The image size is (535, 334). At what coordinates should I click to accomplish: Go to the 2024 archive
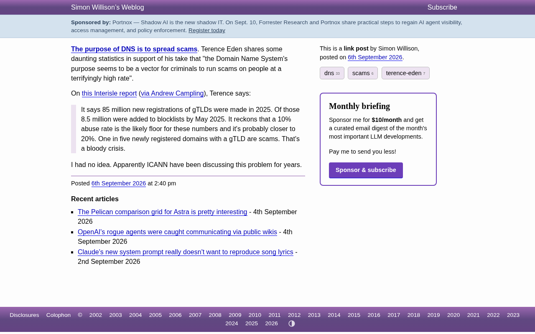click(x=232, y=324)
